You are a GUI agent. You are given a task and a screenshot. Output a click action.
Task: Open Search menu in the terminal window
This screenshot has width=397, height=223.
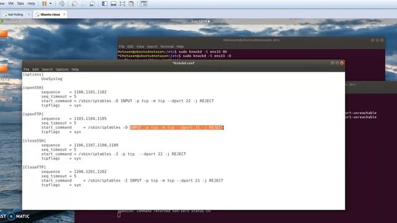click(x=152, y=46)
